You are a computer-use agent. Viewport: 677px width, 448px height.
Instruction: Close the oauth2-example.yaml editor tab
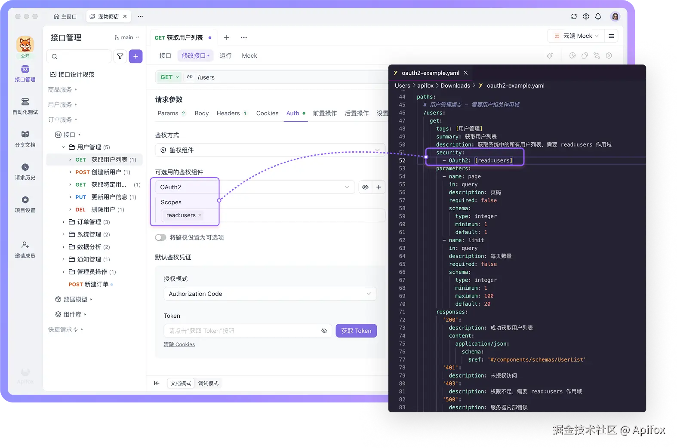[x=465, y=73]
